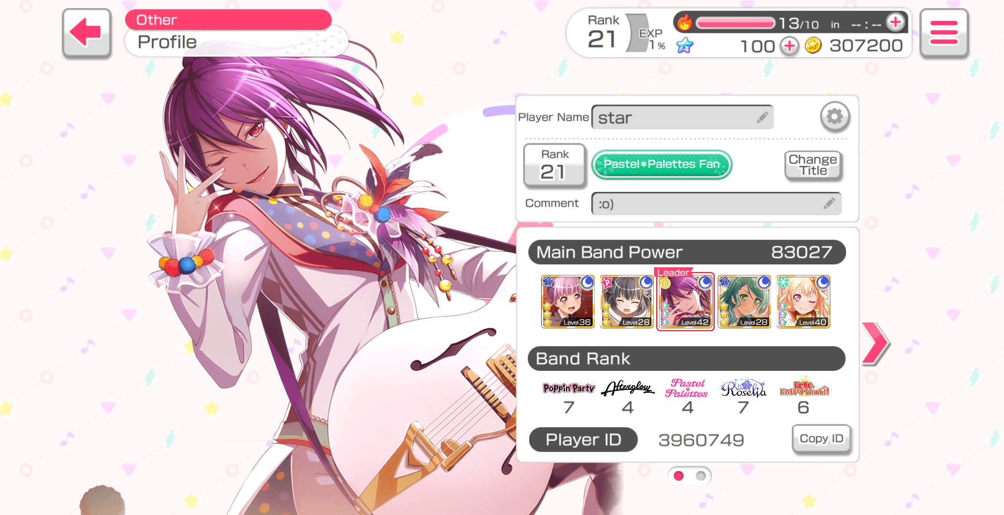Copy the player ID
Screen dimensions: 1004x515
click(821, 439)
